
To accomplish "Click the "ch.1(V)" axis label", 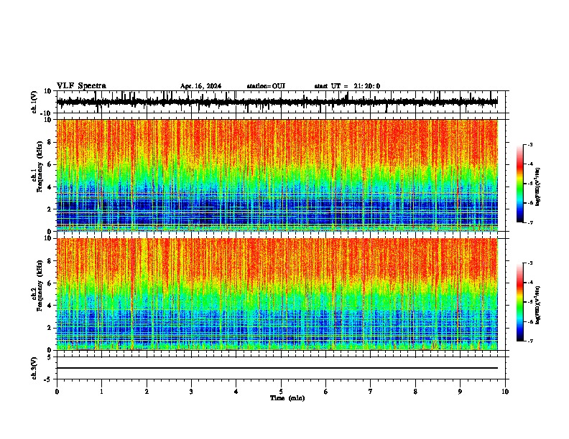I will point(34,103).
